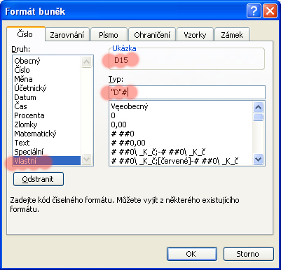Open the Zámek tab
Viewport: 281px width, 270px height.
click(232, 35)
